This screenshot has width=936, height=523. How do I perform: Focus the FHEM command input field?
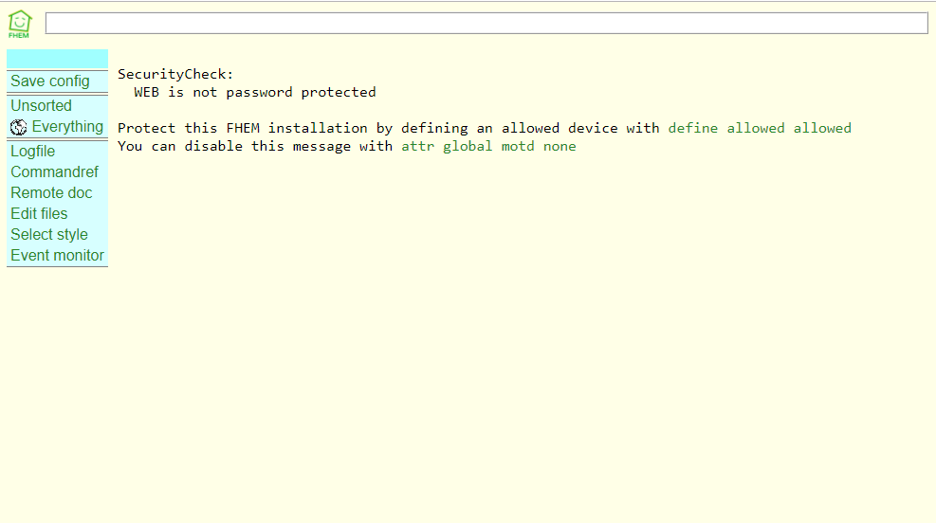tap(486, 24)
